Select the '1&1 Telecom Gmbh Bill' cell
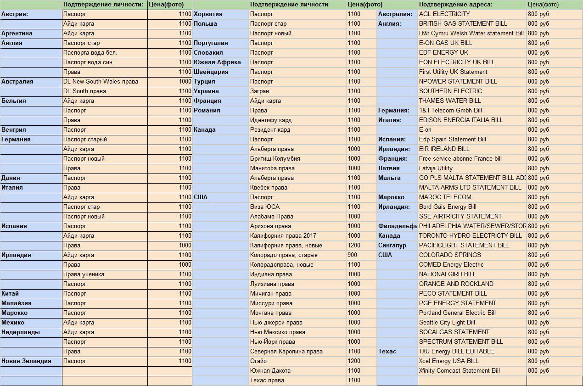Viewport: 583px width, 386px height. click(472, 111)
